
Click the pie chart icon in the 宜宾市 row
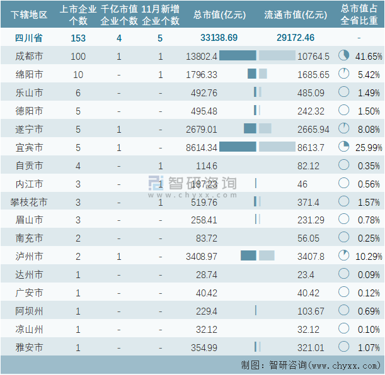[343, 147]
